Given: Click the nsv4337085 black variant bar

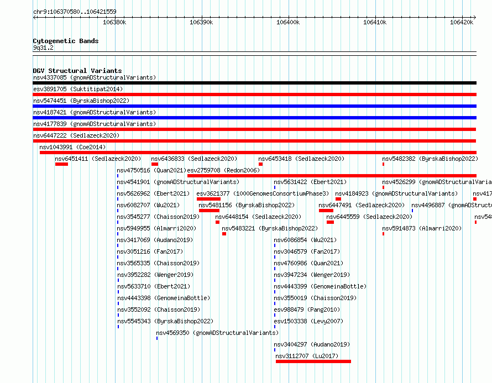Looking at the screenshot, I should click(254, 83).
